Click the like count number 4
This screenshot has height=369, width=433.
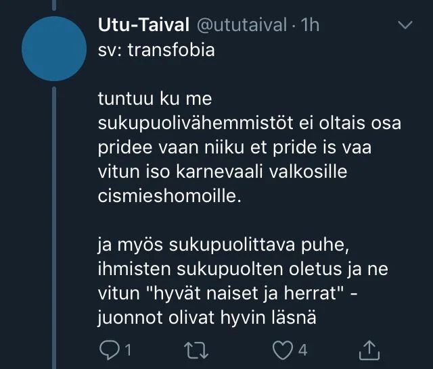[x=303, y=350]
